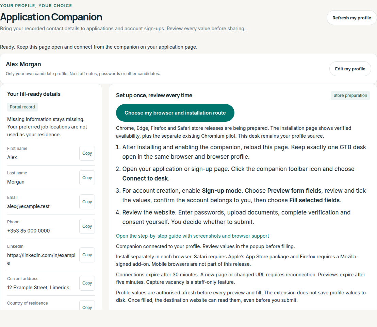Open the step-by-step guide with screenshots link
This screenshot has width=377, height=327.
[x=192, y=236]
